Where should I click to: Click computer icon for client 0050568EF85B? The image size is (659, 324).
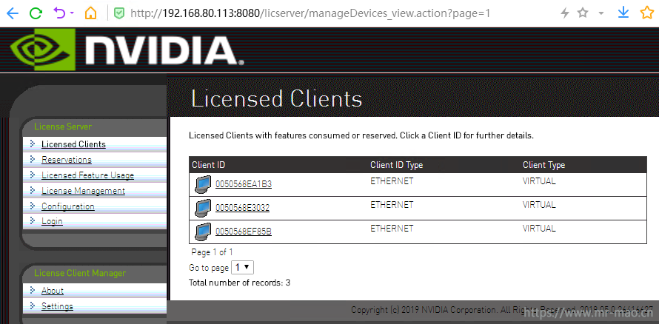(x=203, y=232)
